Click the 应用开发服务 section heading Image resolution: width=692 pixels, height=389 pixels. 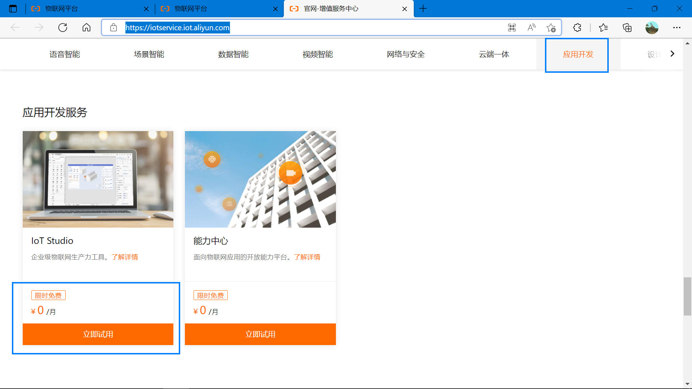point(55,112)
